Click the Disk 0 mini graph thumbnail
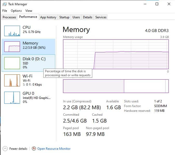The image size is (175, 155). pos(12,63)
